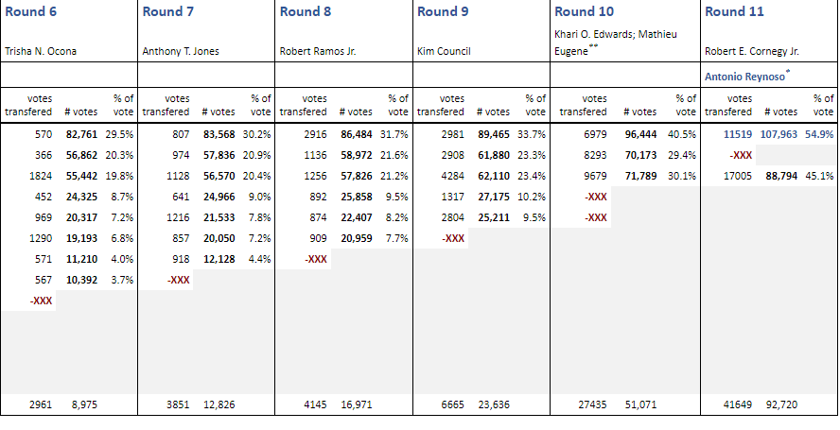Select the 88,794 votes cell in Round 11
The image size is (840, 430).
[780, 176]
